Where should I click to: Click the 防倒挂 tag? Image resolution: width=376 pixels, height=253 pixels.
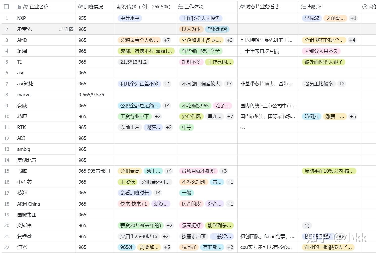(312, 117)
